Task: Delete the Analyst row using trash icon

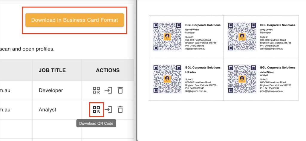Action: [x=120, y=109]
